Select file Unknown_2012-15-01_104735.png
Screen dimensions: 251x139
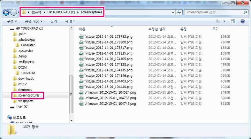coord(110,98)
